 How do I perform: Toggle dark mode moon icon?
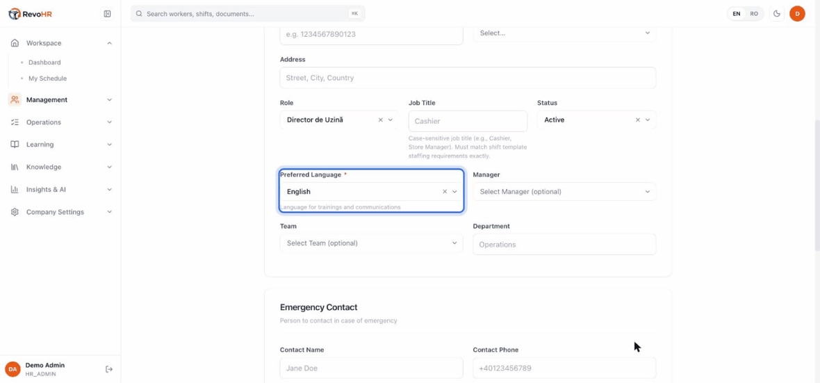coord(777,14)
